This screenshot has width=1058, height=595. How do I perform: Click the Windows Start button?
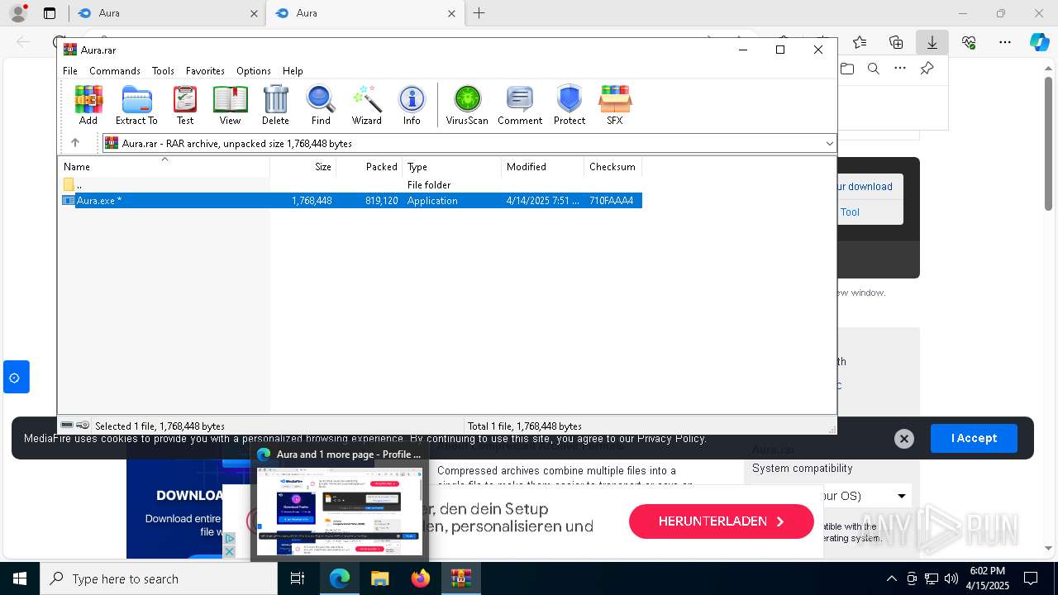coord(20,578)
